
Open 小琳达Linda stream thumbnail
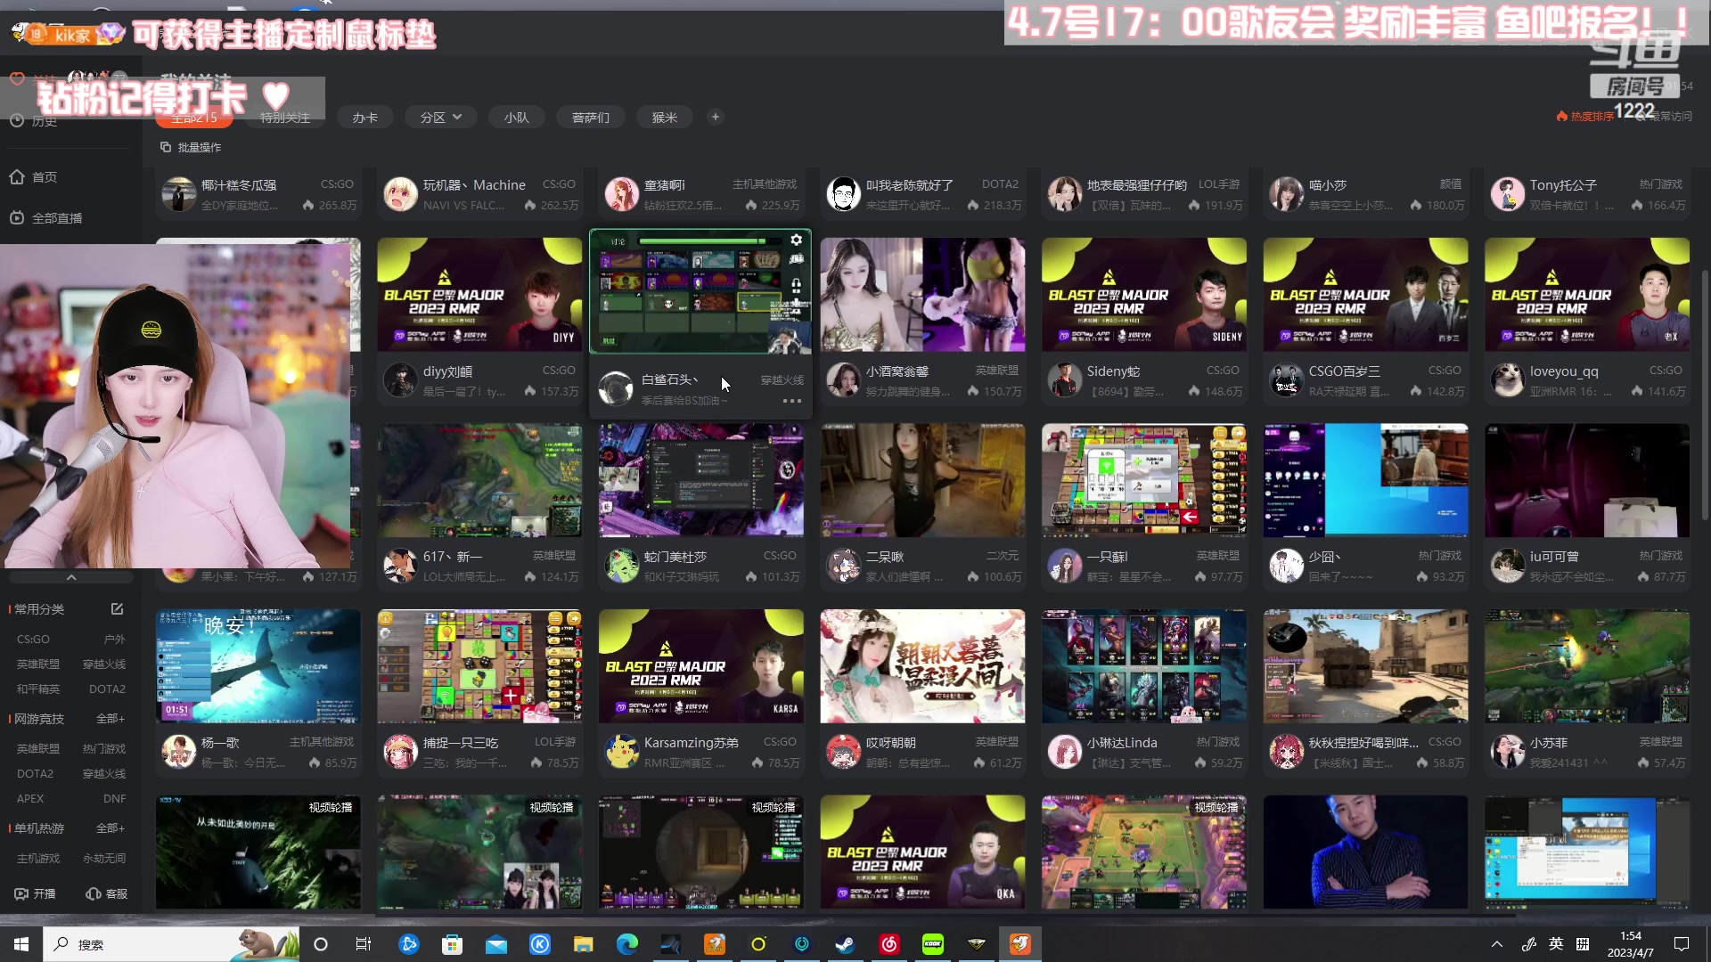(x=1144, y=666)
